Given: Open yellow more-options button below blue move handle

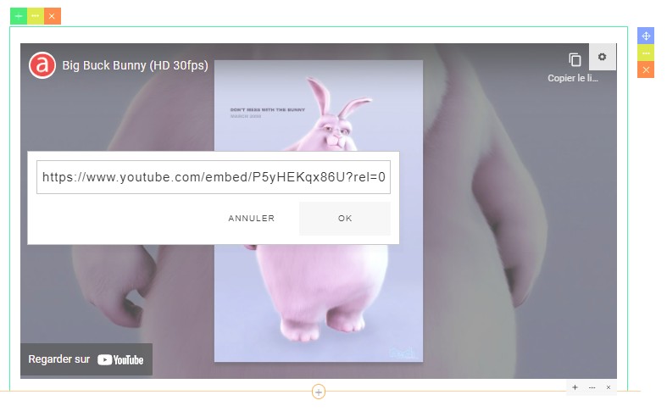Looking at the screenshot, I should 646,53.
